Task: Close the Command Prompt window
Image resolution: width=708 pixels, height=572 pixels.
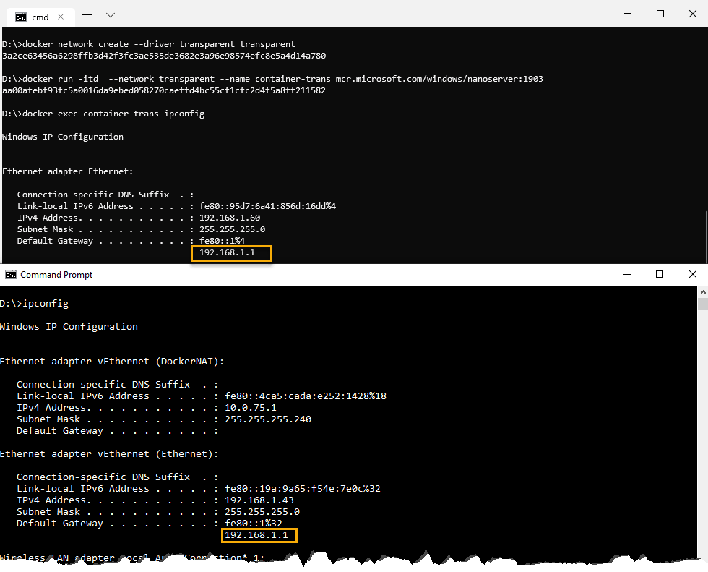Action: pyautogui.click(x=693, y=275)
